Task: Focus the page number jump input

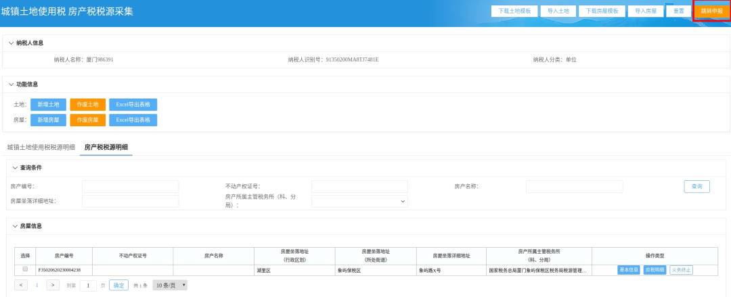Action: (x=88, y=286)
